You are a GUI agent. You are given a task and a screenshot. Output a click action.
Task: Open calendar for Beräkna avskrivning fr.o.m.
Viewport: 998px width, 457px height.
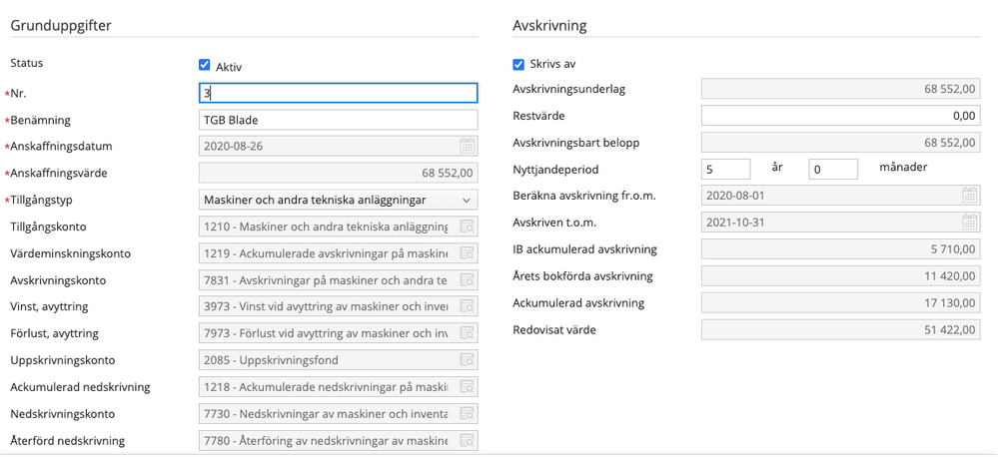point(970,196)
